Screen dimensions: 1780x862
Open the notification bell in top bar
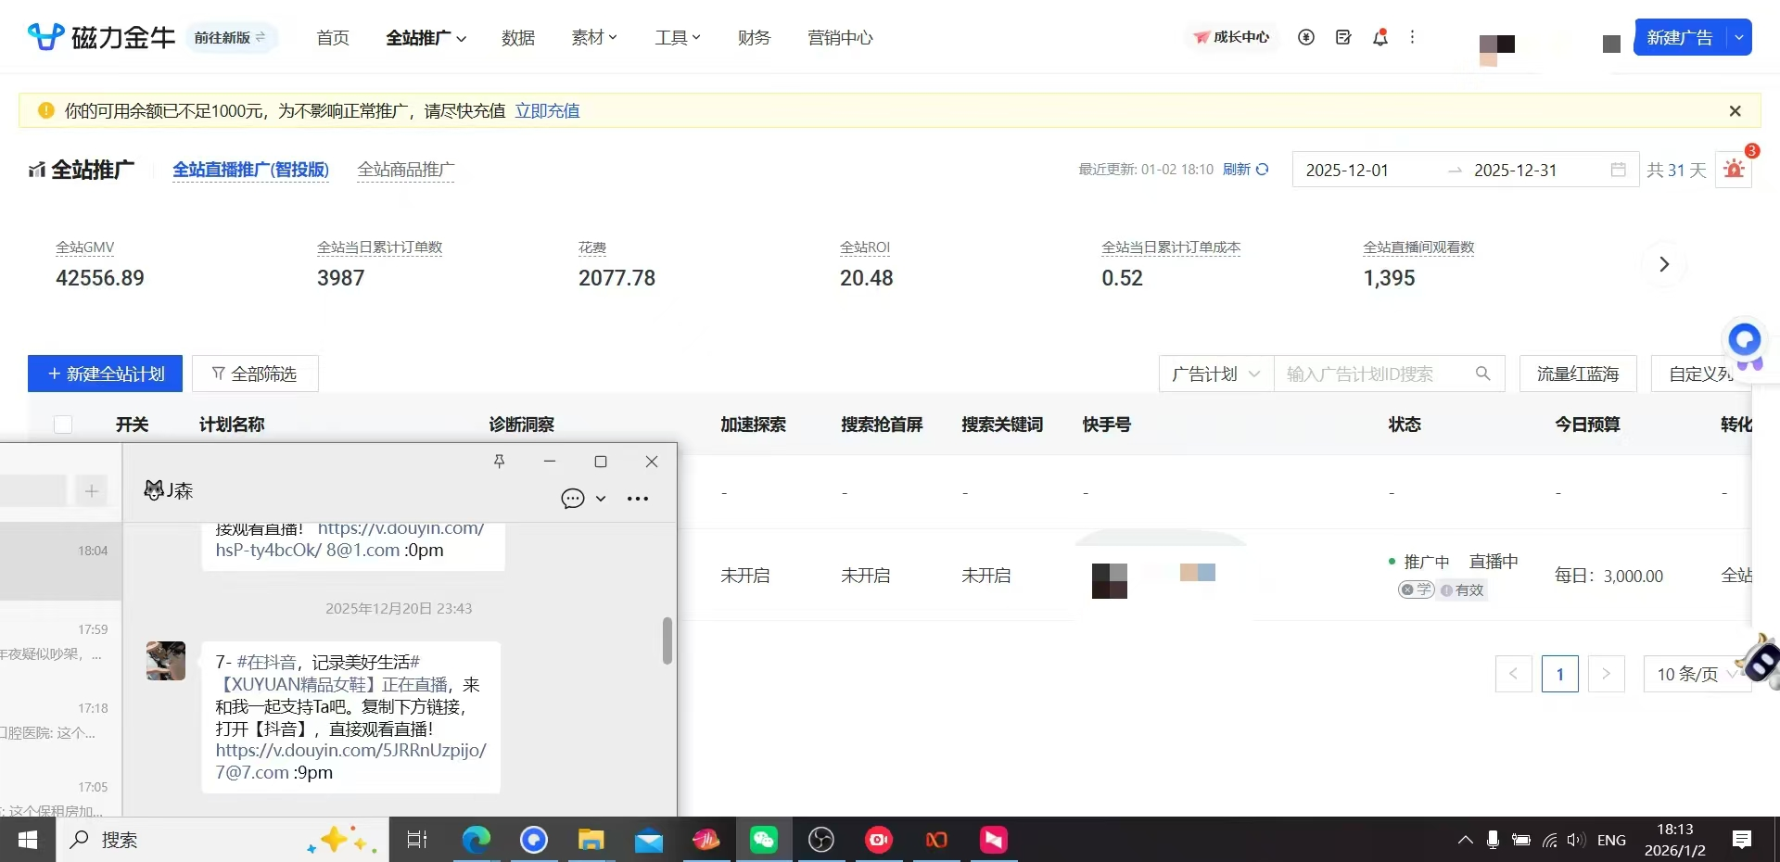point(1379,37)
